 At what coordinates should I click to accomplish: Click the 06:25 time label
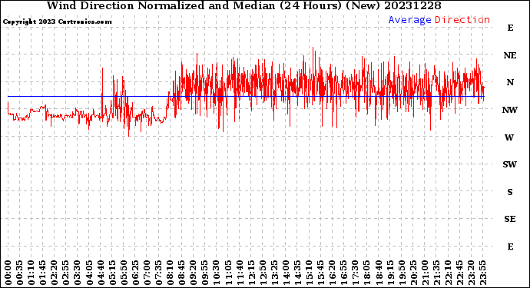point(135,273)
